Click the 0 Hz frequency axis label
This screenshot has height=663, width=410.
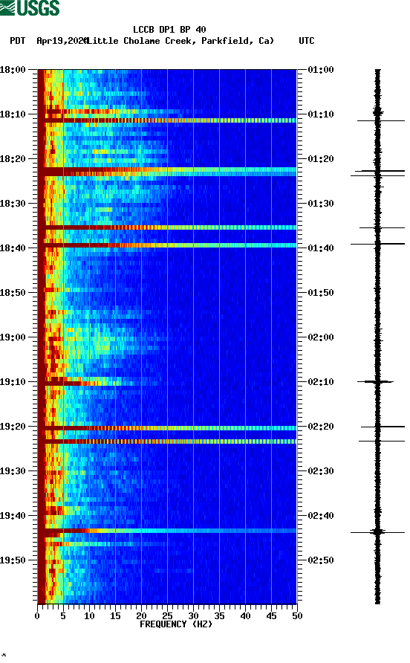click(37, 616)
